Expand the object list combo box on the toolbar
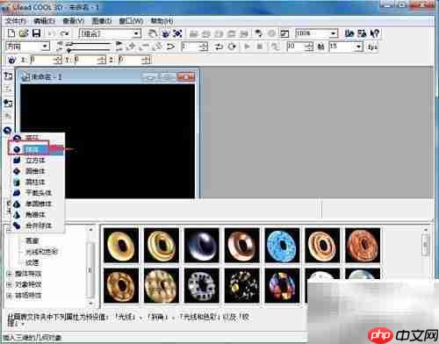This screenshot has width=439, height=344. coord(110,33)
